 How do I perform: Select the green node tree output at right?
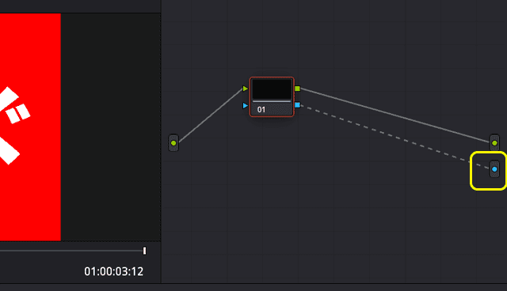pos(494,142)
